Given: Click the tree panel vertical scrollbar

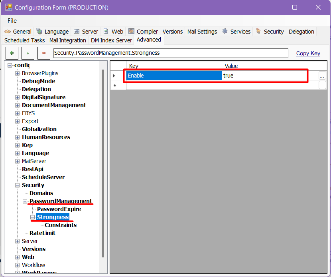Looking at the screenshot, I should (x=103, y=160).
